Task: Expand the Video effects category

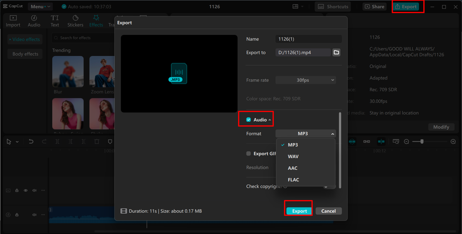Action: click(x=25, y=39)
